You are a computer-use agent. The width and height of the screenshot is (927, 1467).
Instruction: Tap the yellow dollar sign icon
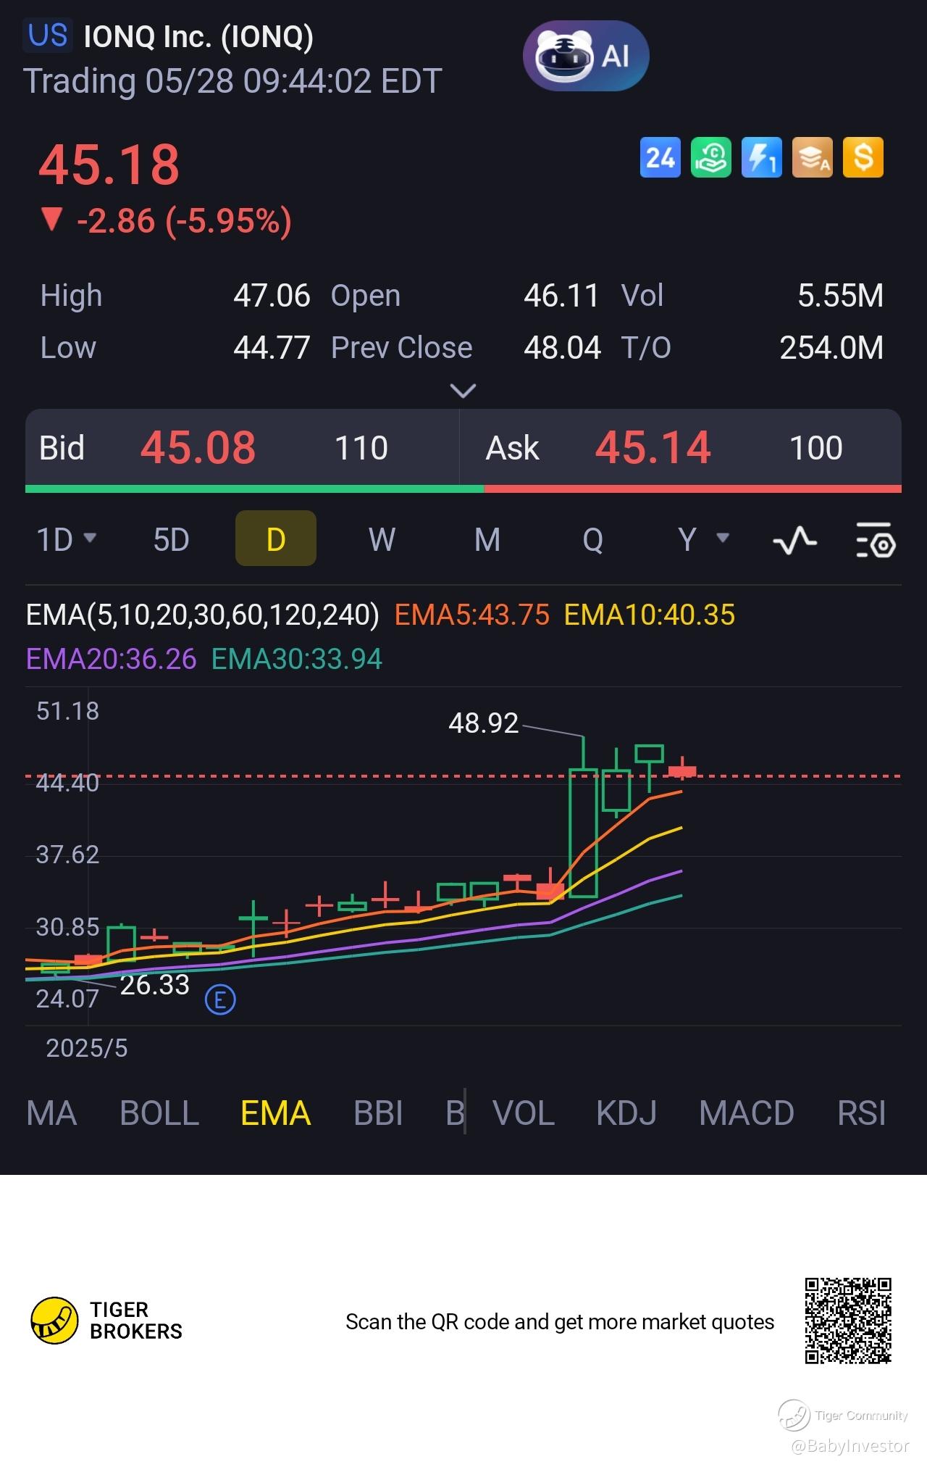(x=863, y=157)
